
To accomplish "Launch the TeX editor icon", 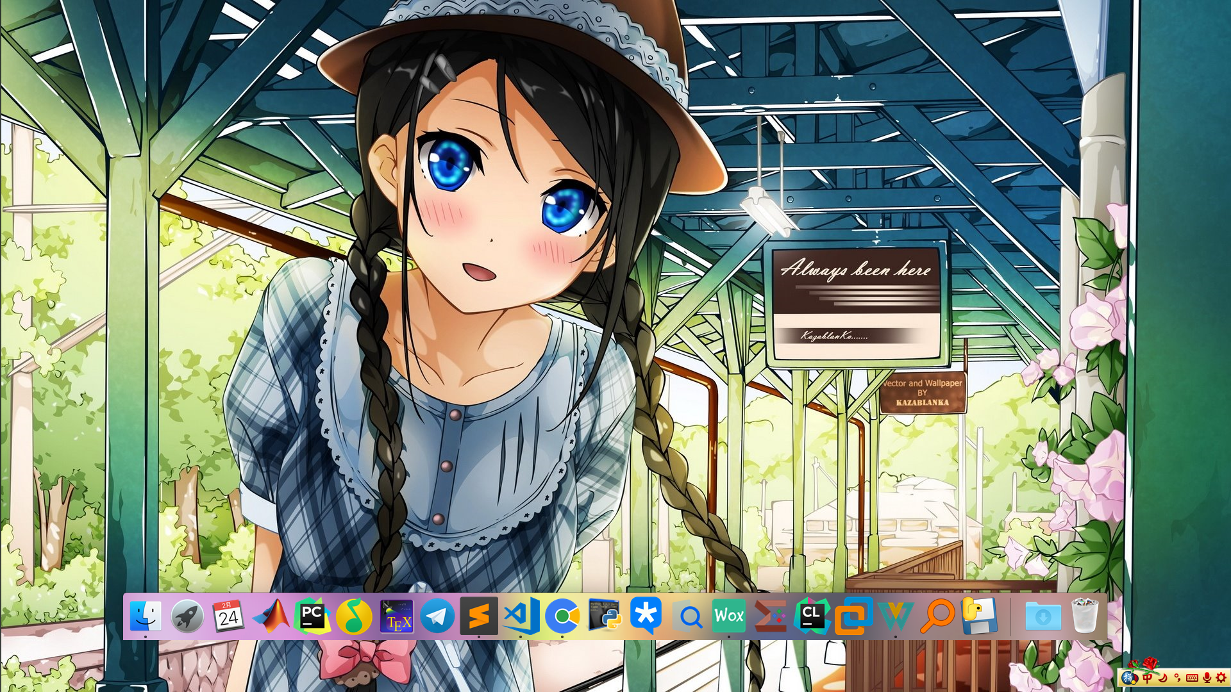I will coord(396,616).
